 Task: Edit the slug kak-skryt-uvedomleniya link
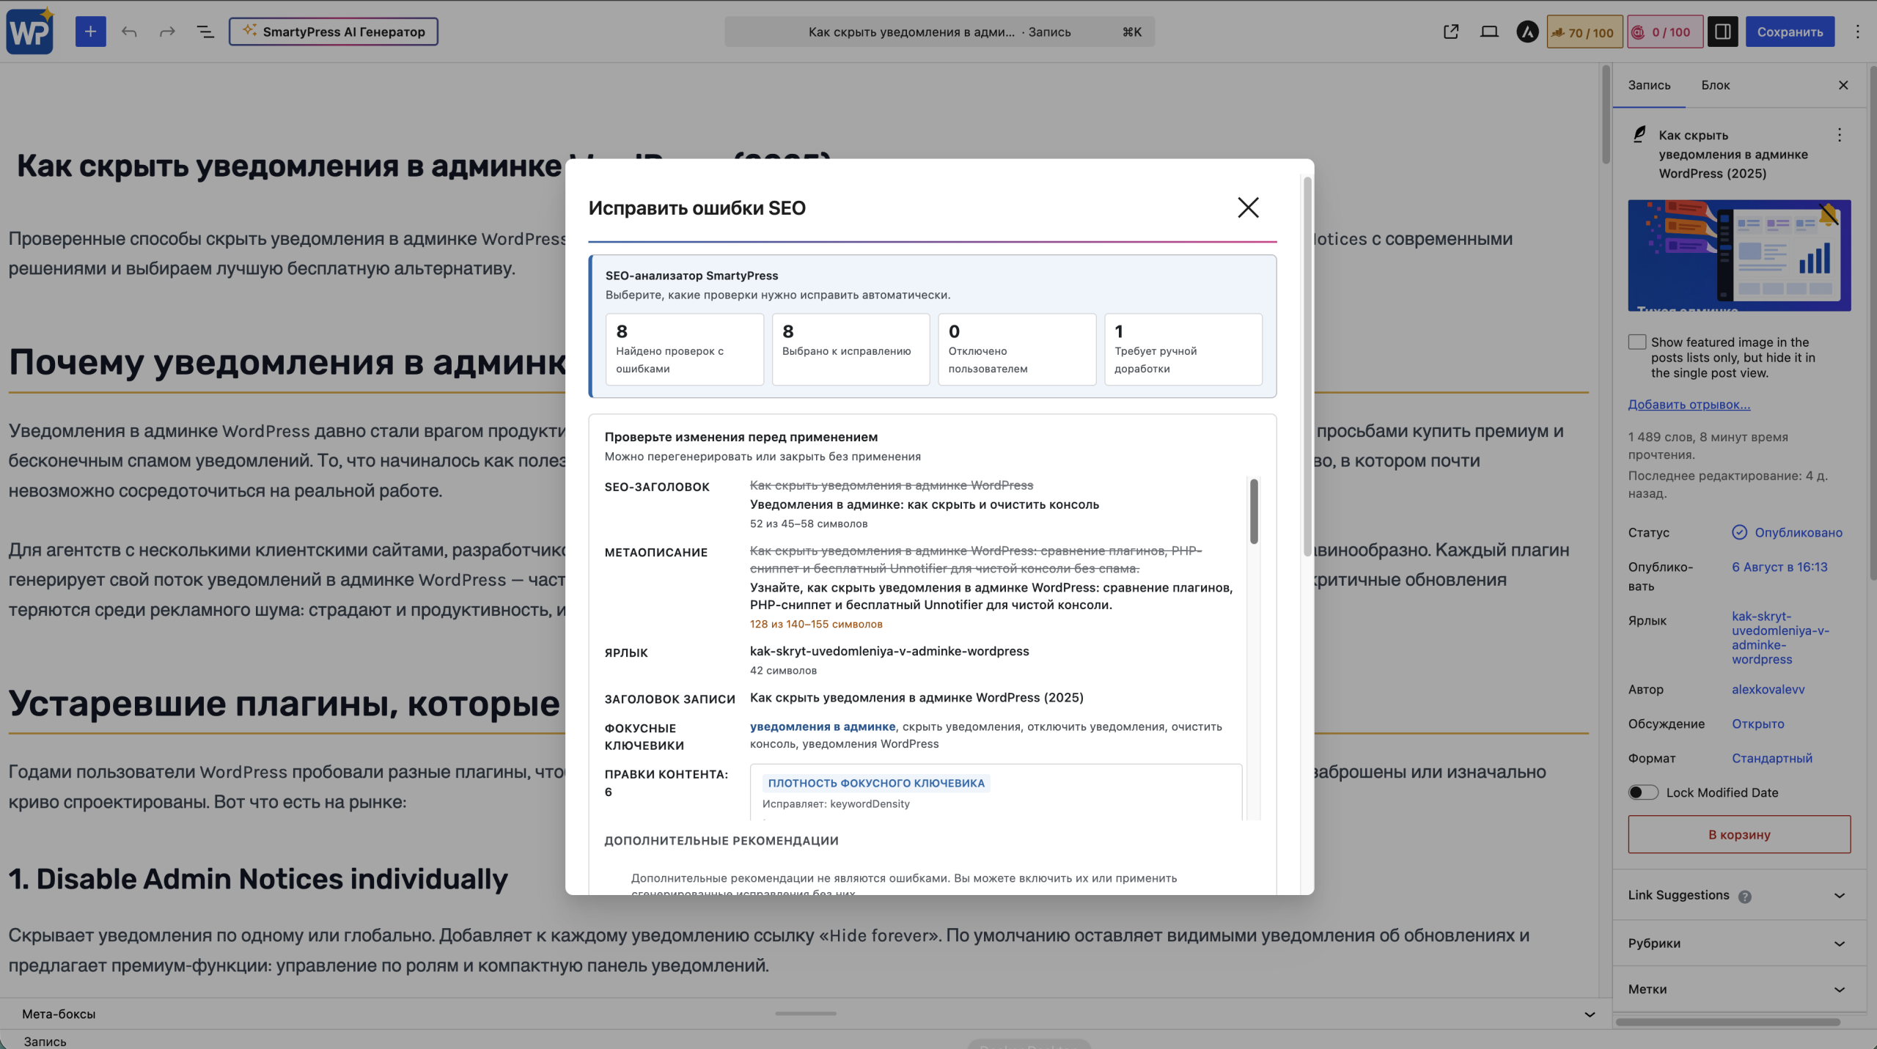pyautogui.click(x=1780, y=638)
